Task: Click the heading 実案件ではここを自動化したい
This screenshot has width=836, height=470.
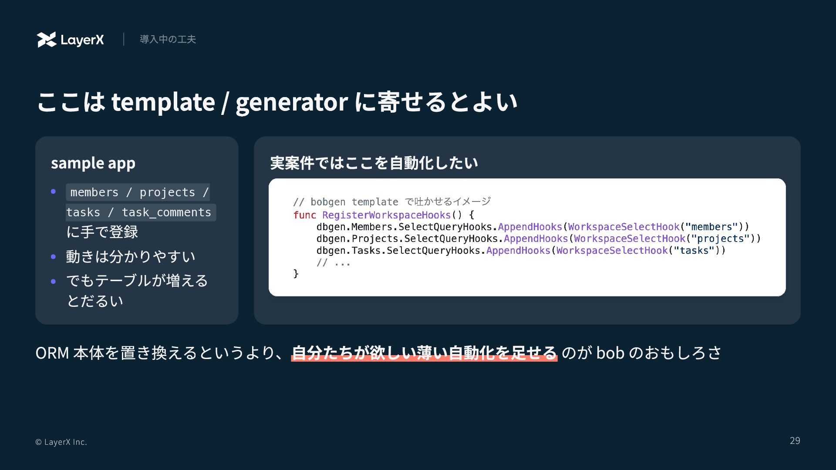Action: tap(374, 163)
